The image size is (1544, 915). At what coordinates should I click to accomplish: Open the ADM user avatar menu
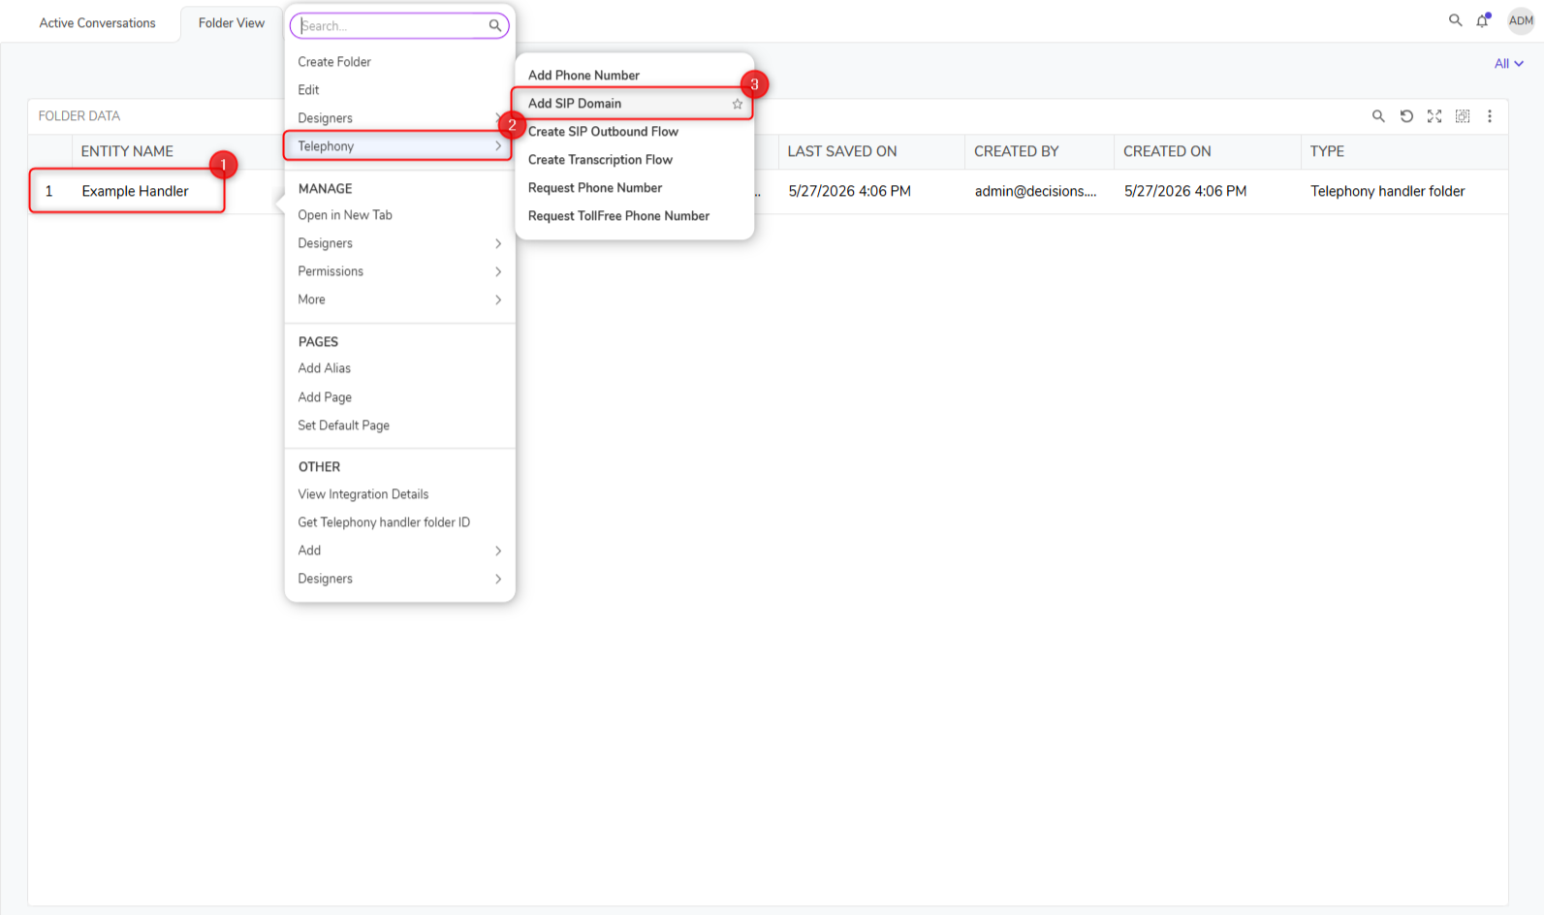tap(1521, 20)
